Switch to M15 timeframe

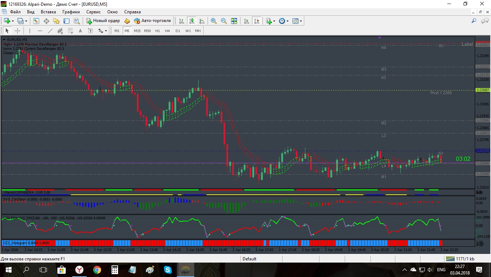pyautogui.click(x=137, y=31)
